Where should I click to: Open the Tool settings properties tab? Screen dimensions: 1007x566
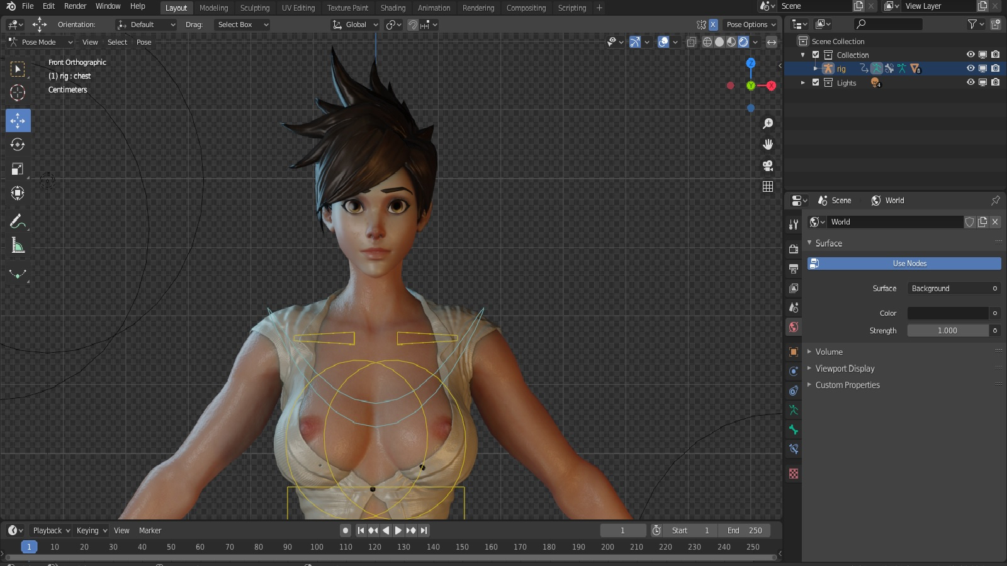[794, 225]
